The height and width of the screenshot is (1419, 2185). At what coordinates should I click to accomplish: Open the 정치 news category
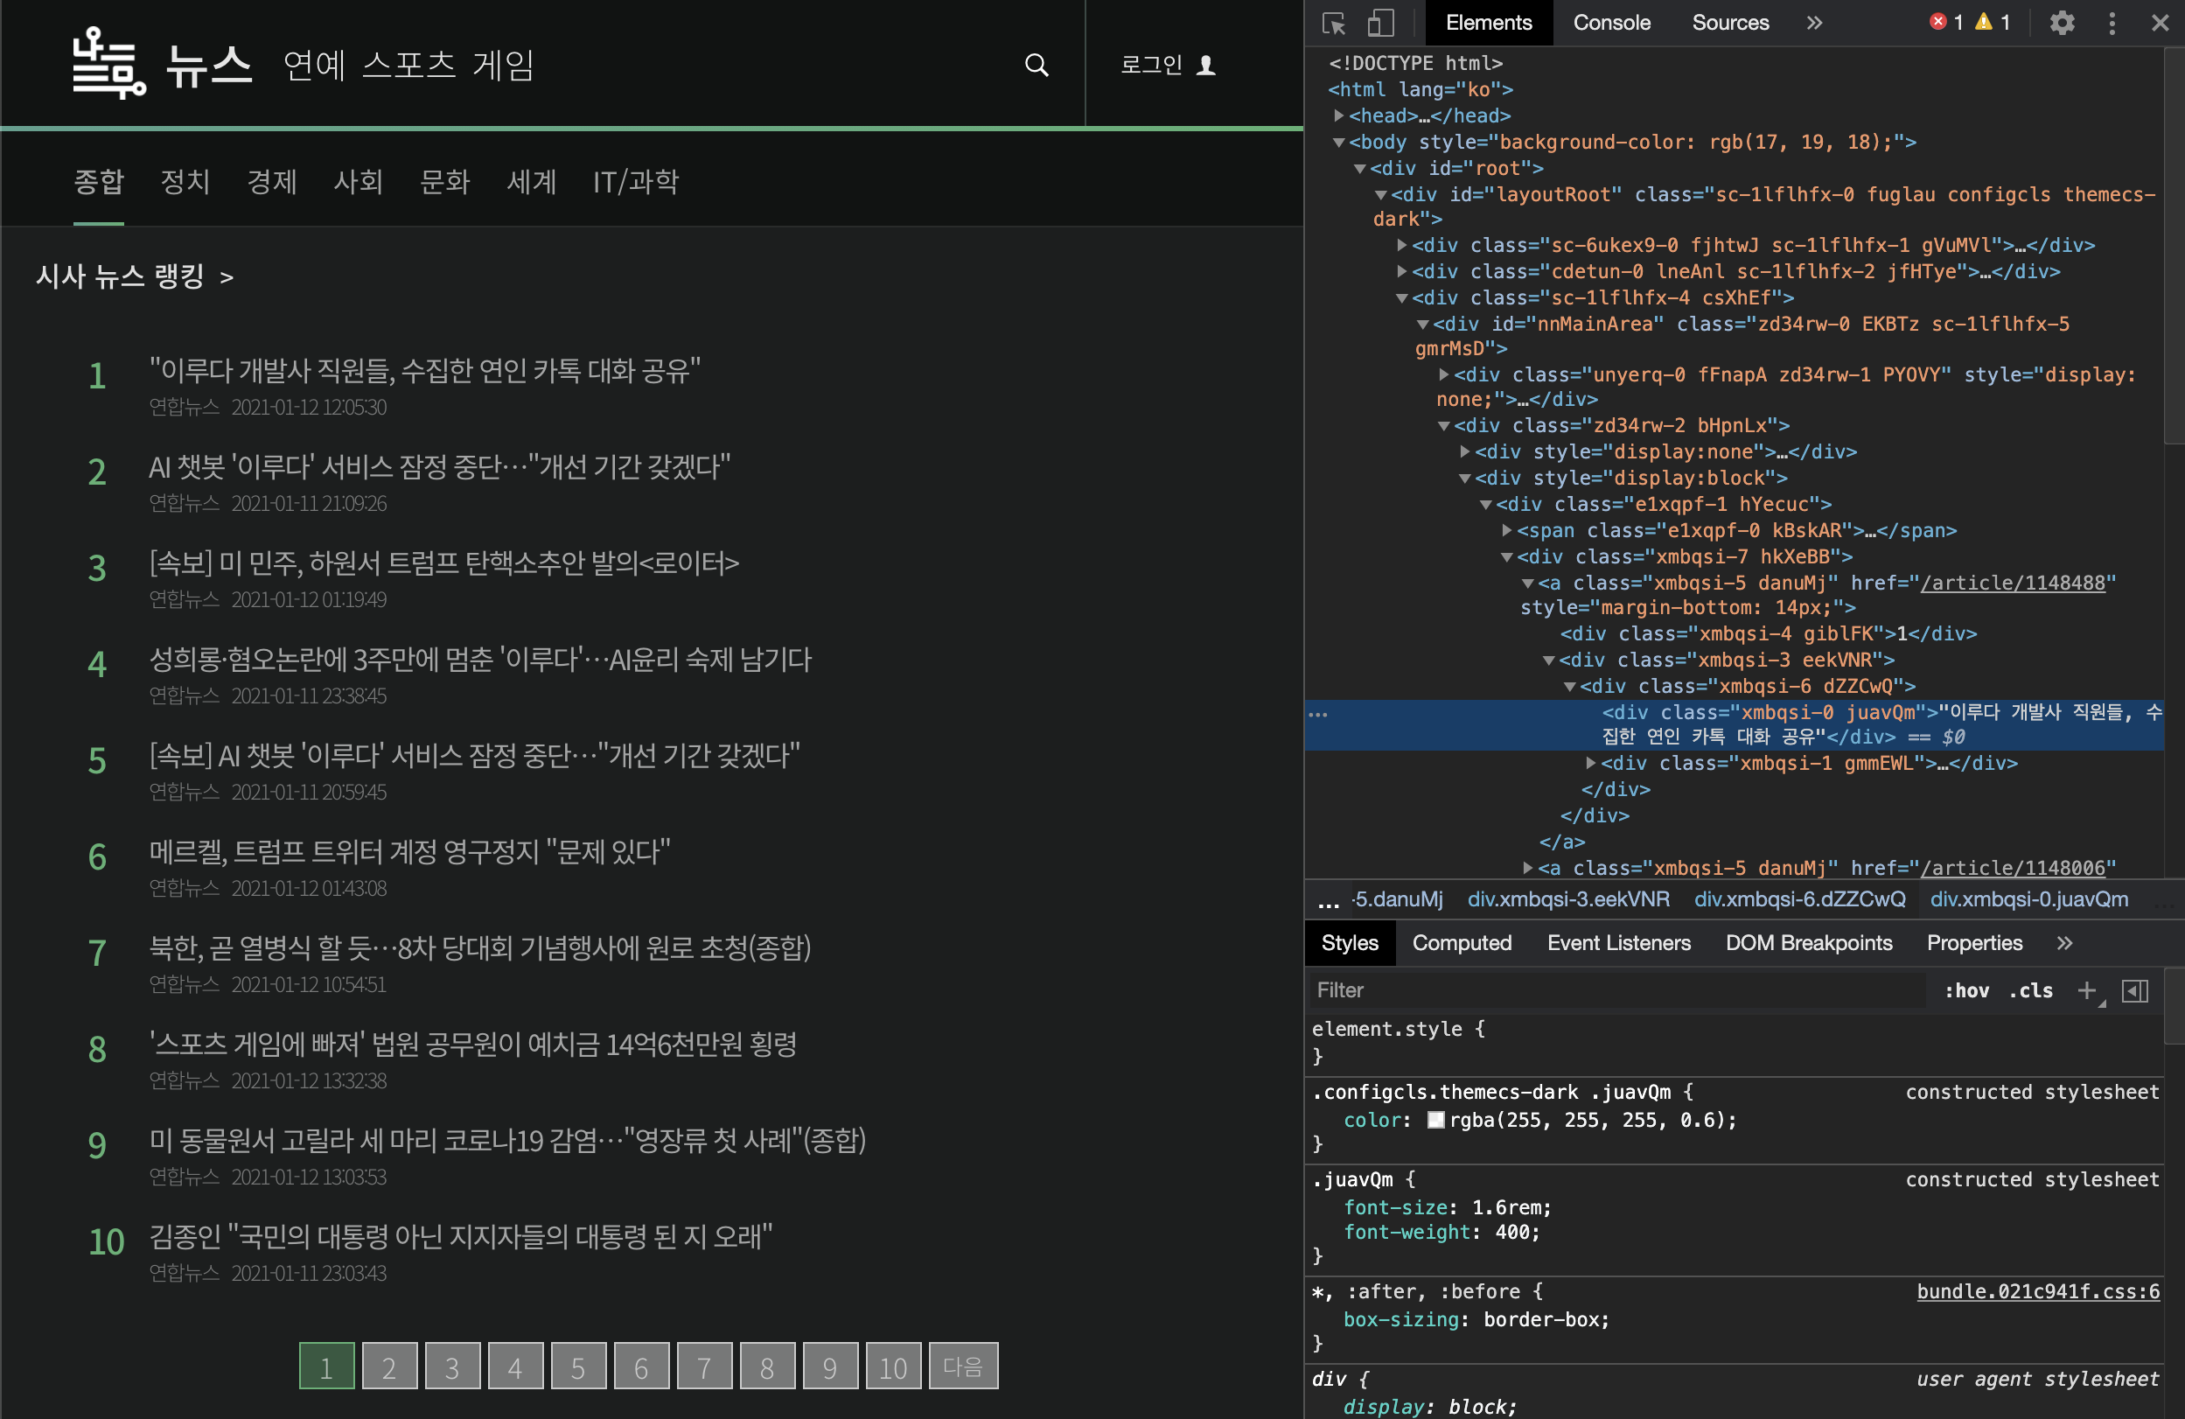[x=185, y=182]
